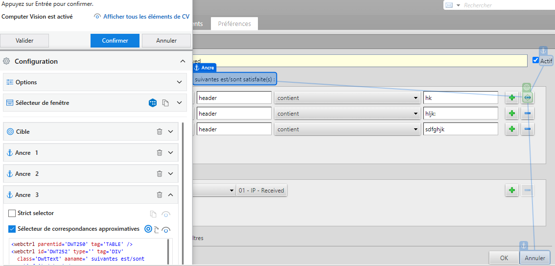Viewport: 555px width, 266px height.
Task: Remove the hljk: condition row
Action: coord(528,113)
